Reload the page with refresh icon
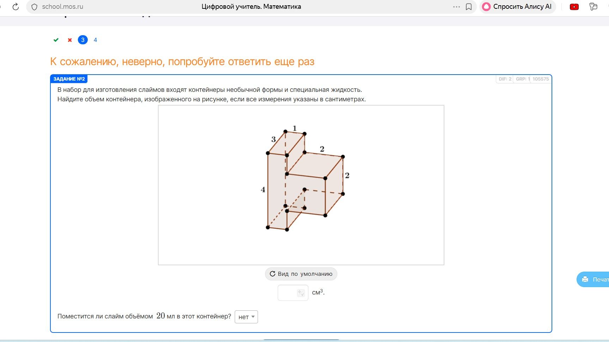 click(16, 7)
